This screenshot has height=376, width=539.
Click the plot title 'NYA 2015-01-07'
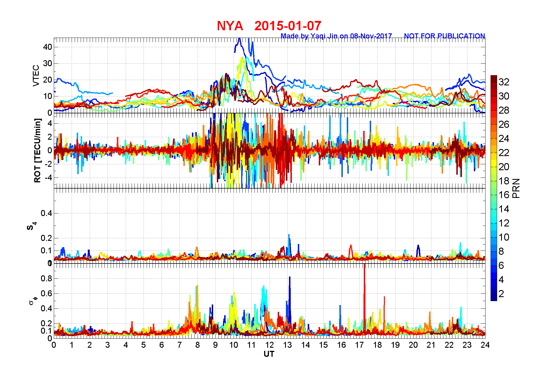point(269,26)
